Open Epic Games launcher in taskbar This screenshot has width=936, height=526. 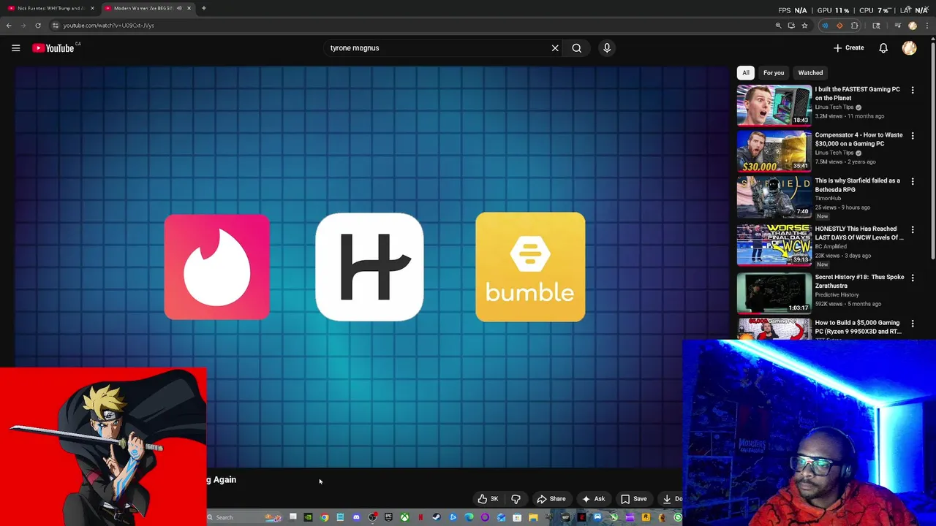point(388,517)
